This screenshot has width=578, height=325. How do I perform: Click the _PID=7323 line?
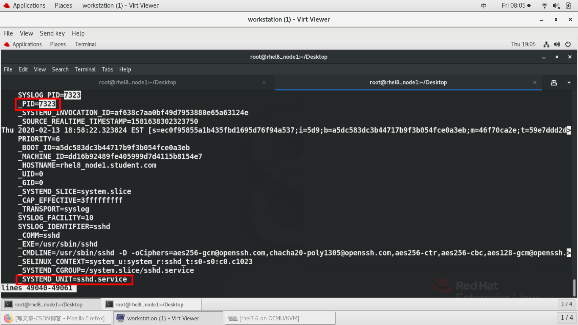(x=37, y=104)
